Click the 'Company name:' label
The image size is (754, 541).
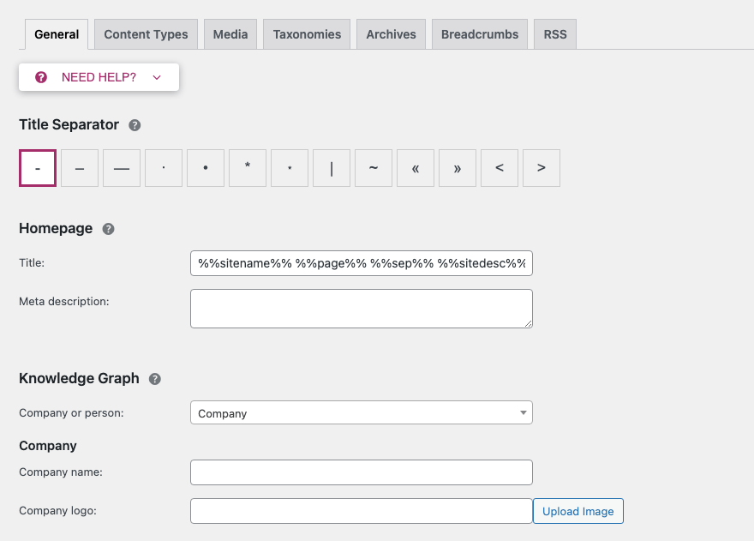tap(61, 472)
